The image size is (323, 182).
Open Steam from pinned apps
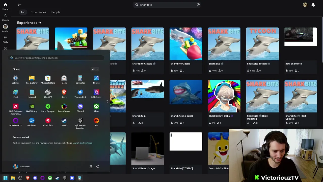tap(64, 122)
